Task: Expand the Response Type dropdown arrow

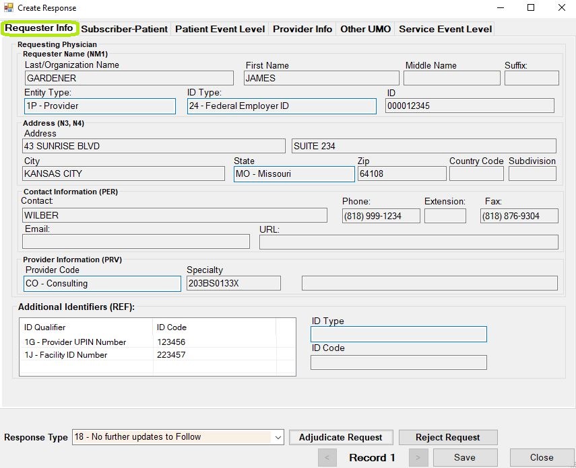Action: click(x=278, y=437)
